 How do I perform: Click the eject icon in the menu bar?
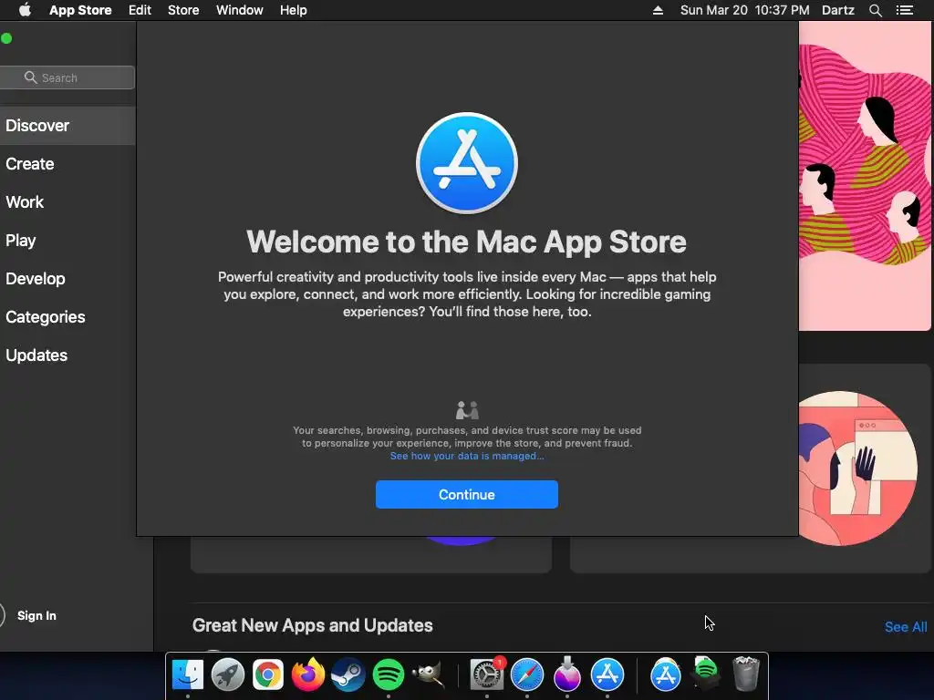tap(658, 10)
